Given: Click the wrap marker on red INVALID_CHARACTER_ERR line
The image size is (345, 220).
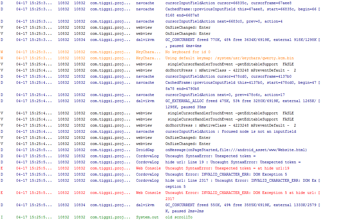Looking at the screenshot, I should (319, 193).
